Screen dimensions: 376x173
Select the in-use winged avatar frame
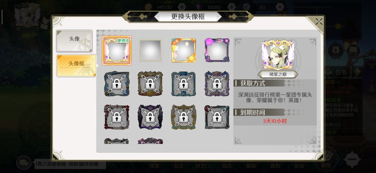point(117,51)
